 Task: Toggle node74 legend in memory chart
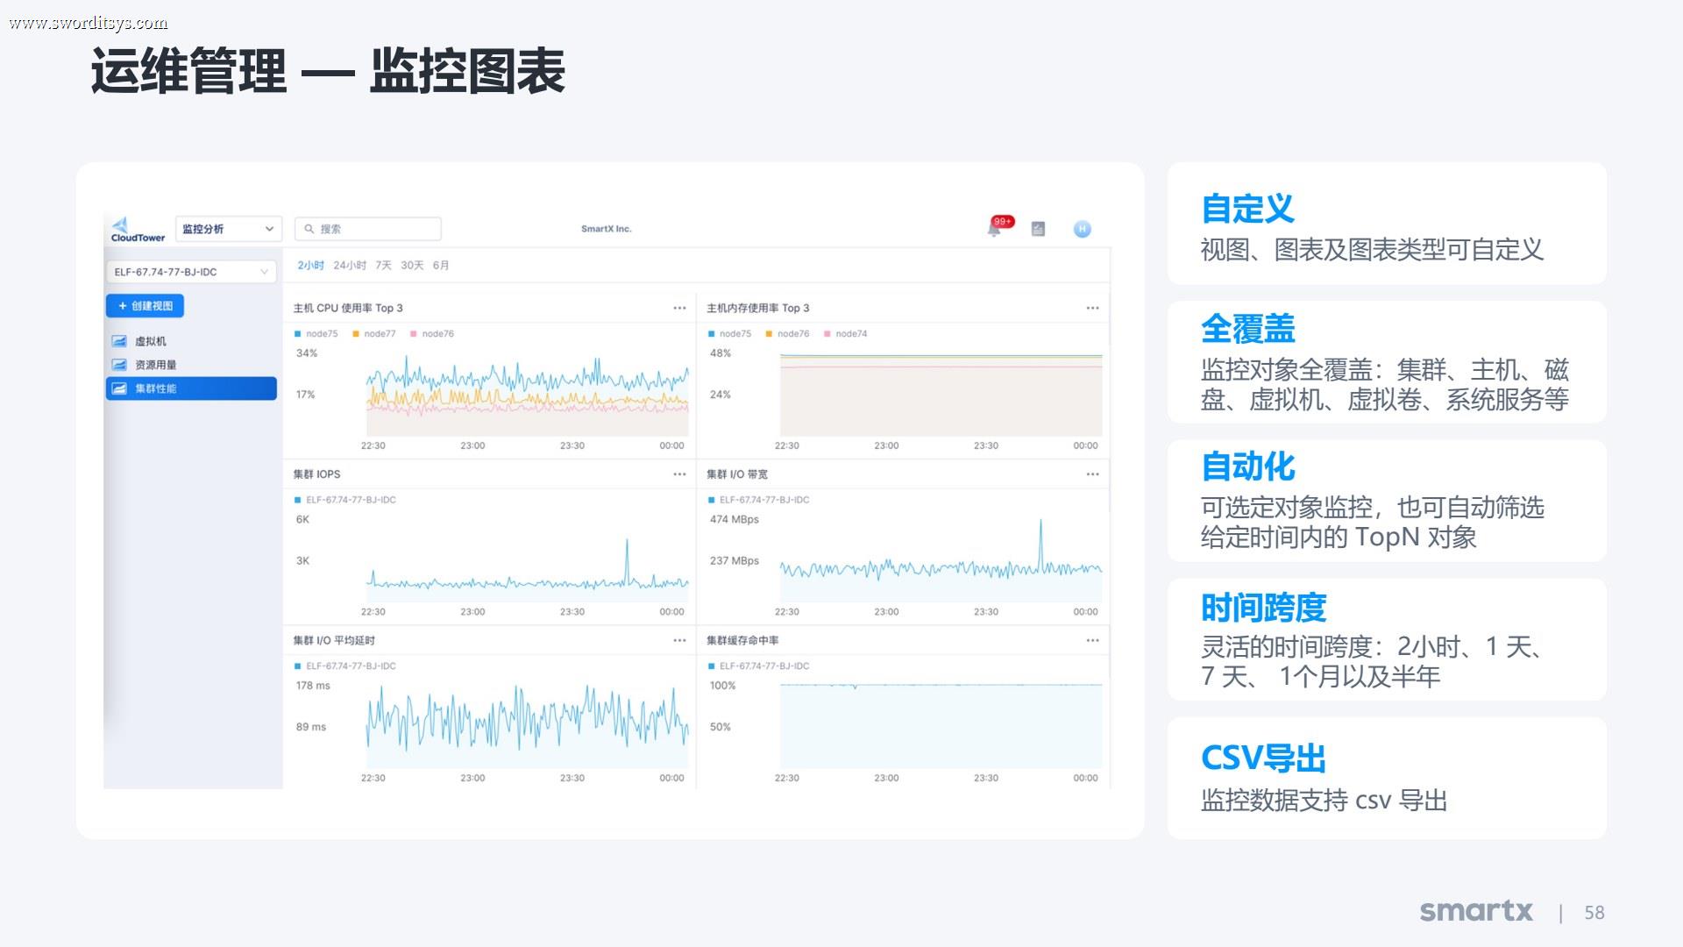pyautogui.click(x=846, y=334)
